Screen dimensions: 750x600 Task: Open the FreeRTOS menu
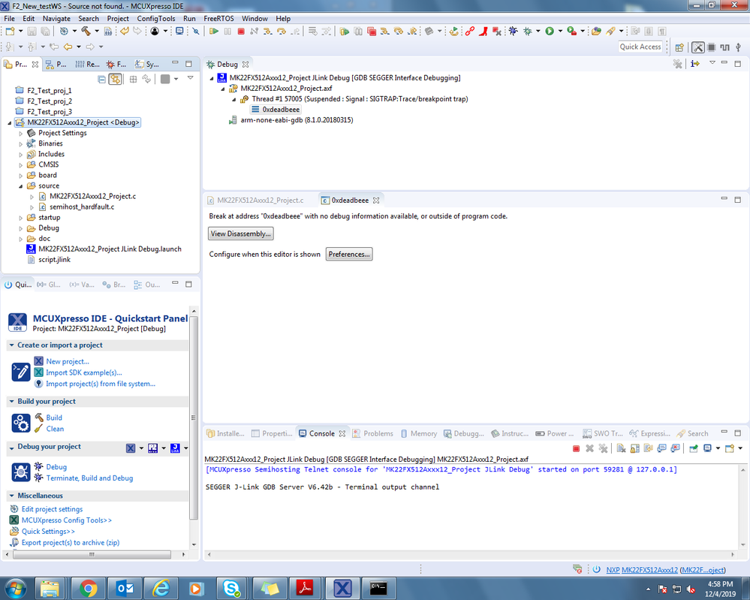coord(218,18)
